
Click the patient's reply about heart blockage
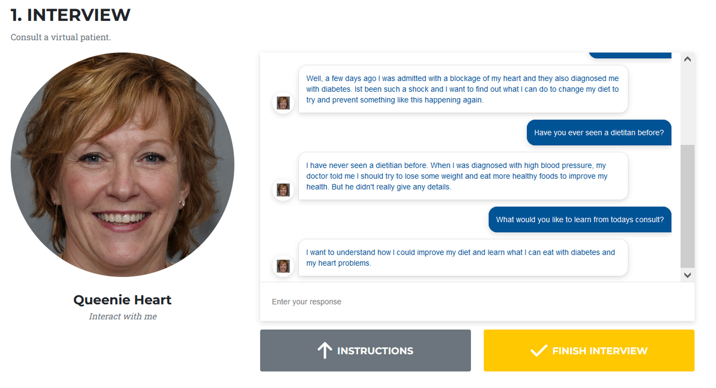tap(463, 89)
